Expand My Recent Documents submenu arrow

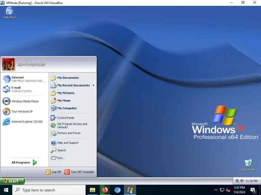pos(94,85)
